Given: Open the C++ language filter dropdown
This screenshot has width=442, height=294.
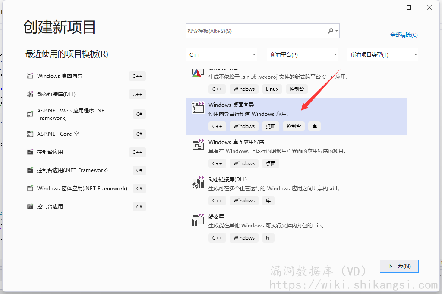Looking at the screenshot, I should pos(222,55).
